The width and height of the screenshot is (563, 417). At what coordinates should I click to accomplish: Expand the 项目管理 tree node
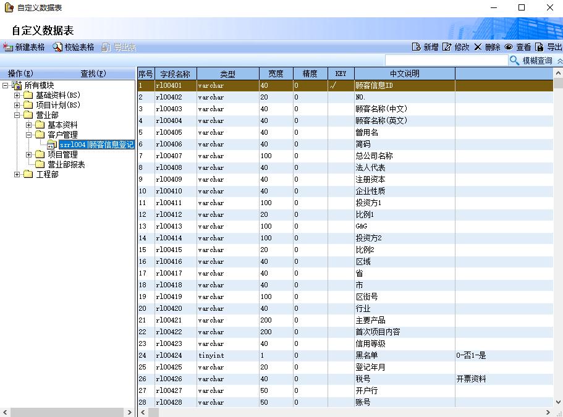point(29,155)
